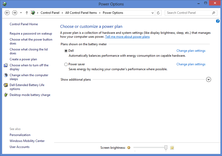The width and height of the screenshot is (222, 156).
Task: Select the Dell power plan radio button
Action: click(66, 51)
